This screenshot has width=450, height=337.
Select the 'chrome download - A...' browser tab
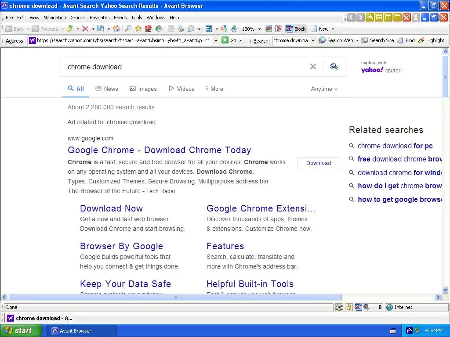pyautogui.click(x=40, y=318)
